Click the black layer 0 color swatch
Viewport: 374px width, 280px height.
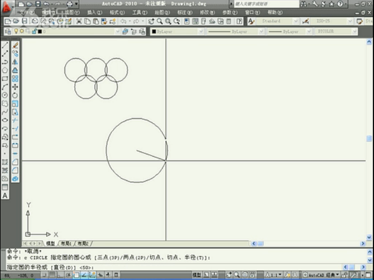pyautogui.click(x=40, y=32)
